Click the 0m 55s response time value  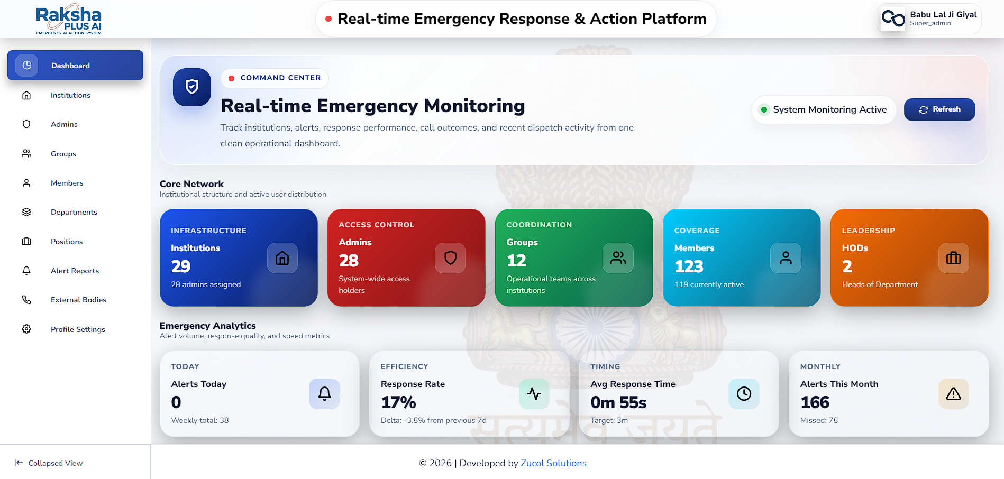(x=618, y=402)
